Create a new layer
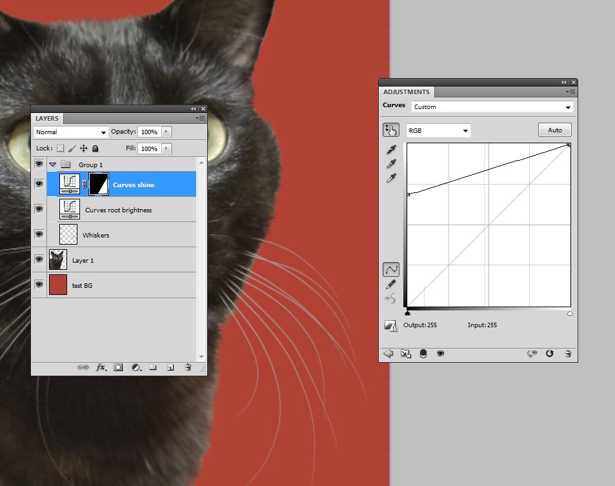 click(170, 367)
